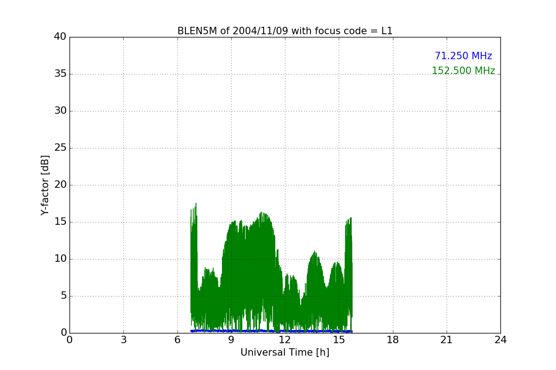The image size is (556, 370).
Task: Click the y-axis tick label 30
Action: coord(60,111)
